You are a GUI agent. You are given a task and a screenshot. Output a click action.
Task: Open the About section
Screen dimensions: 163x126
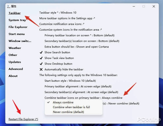(x=13, y=76)
